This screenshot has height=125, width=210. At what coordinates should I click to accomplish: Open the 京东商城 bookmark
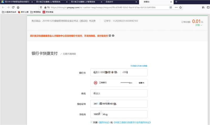[48, 12]
